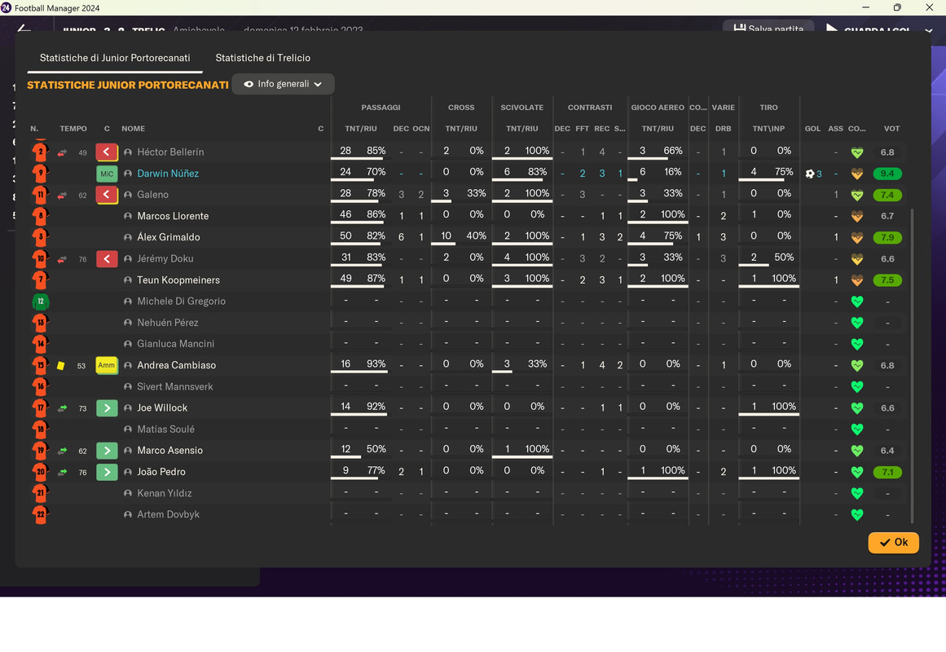This screenshot has width=946, height=652.
Task: Click Football Manager 2024 title bar icon
Action: (6, 7)
